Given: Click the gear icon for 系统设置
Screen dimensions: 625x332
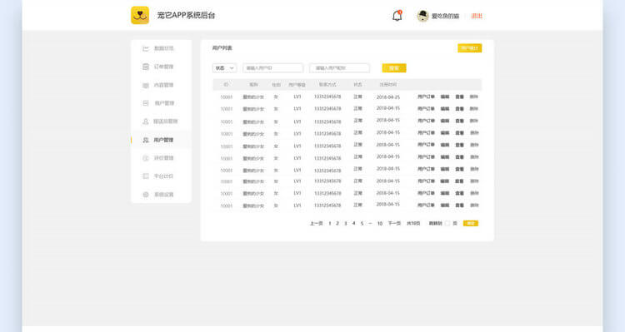Looking at the screenshot, I should [x=146, y=195].
